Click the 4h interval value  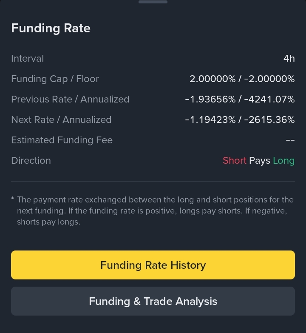pyautogui.click(x=289, y=59)
